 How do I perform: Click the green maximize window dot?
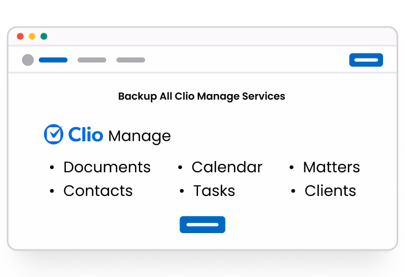pyautogui.click(x=44, y=37)
